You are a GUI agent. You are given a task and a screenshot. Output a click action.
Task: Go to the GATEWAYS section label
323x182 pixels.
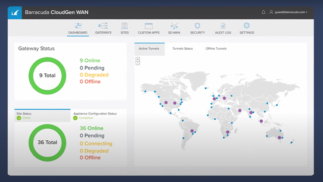point(103,33)
